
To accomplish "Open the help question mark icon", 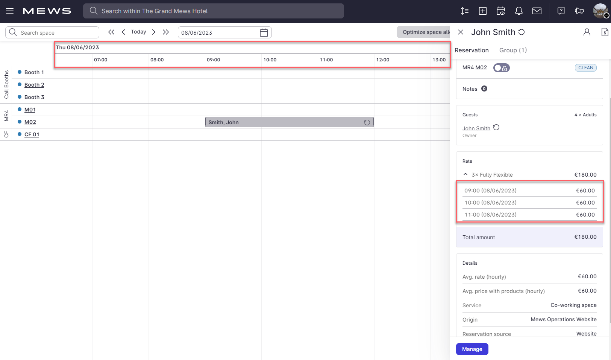I will (561, 11).
